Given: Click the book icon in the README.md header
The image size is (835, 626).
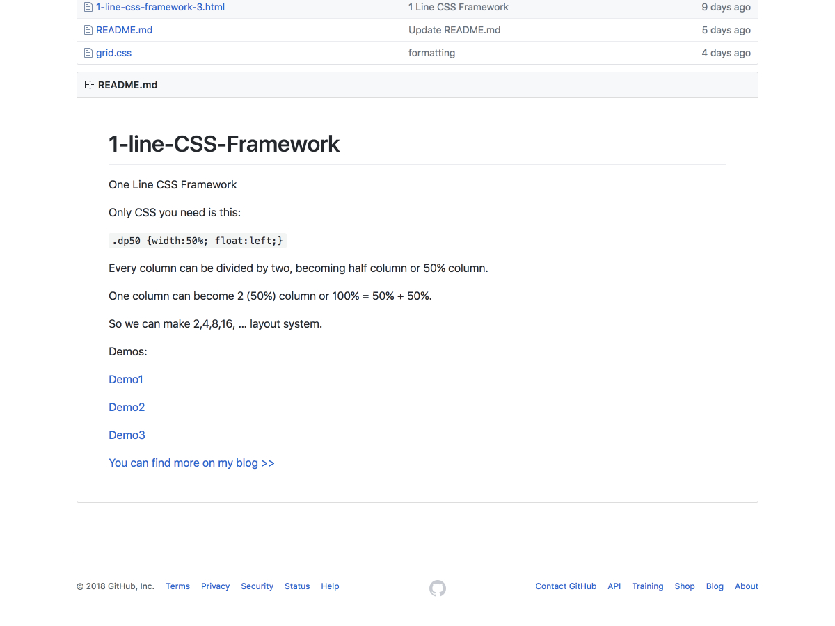Looking at the screenshot, I should (x=90, y=85).
